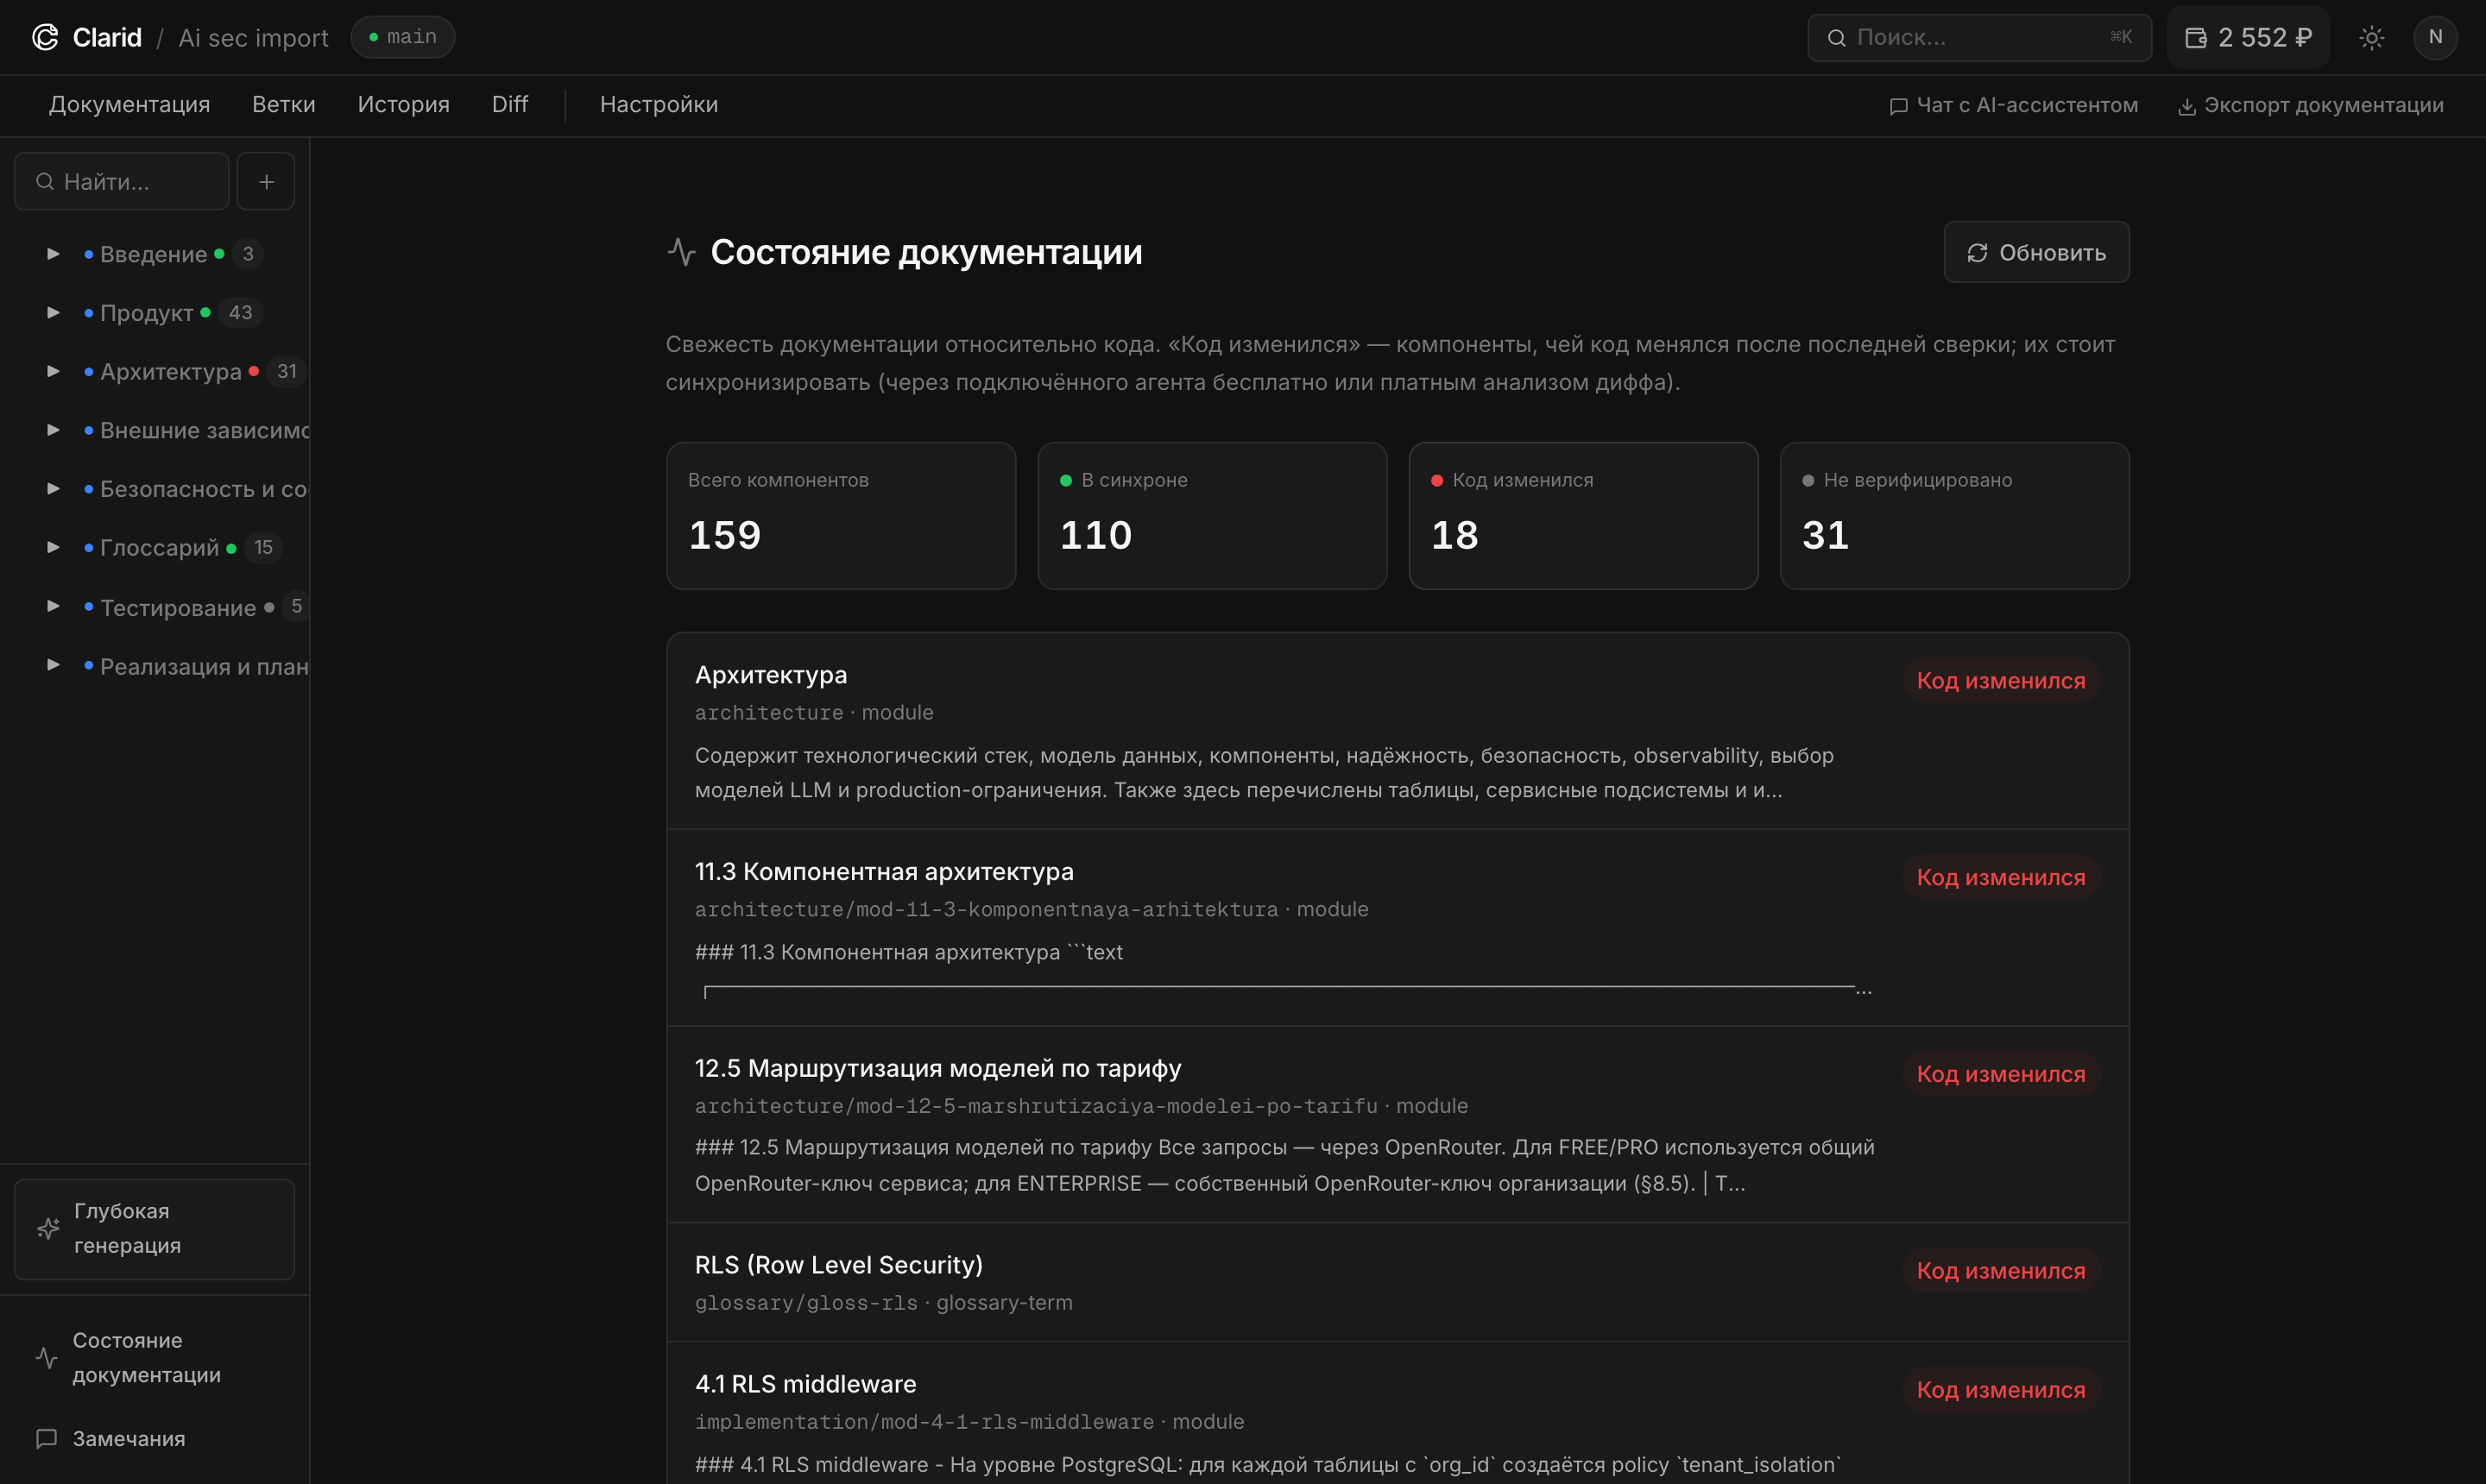The width and height of the screenshot is (2486, 1484).
Task: Click the Замечания comment icon
Action: [46, 1438]
